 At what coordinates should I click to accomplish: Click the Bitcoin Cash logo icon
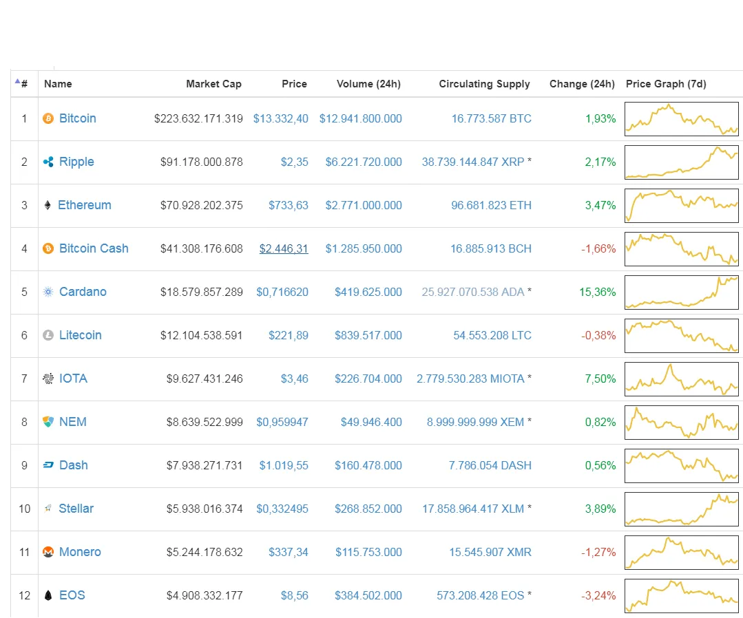tap(48, 248)
